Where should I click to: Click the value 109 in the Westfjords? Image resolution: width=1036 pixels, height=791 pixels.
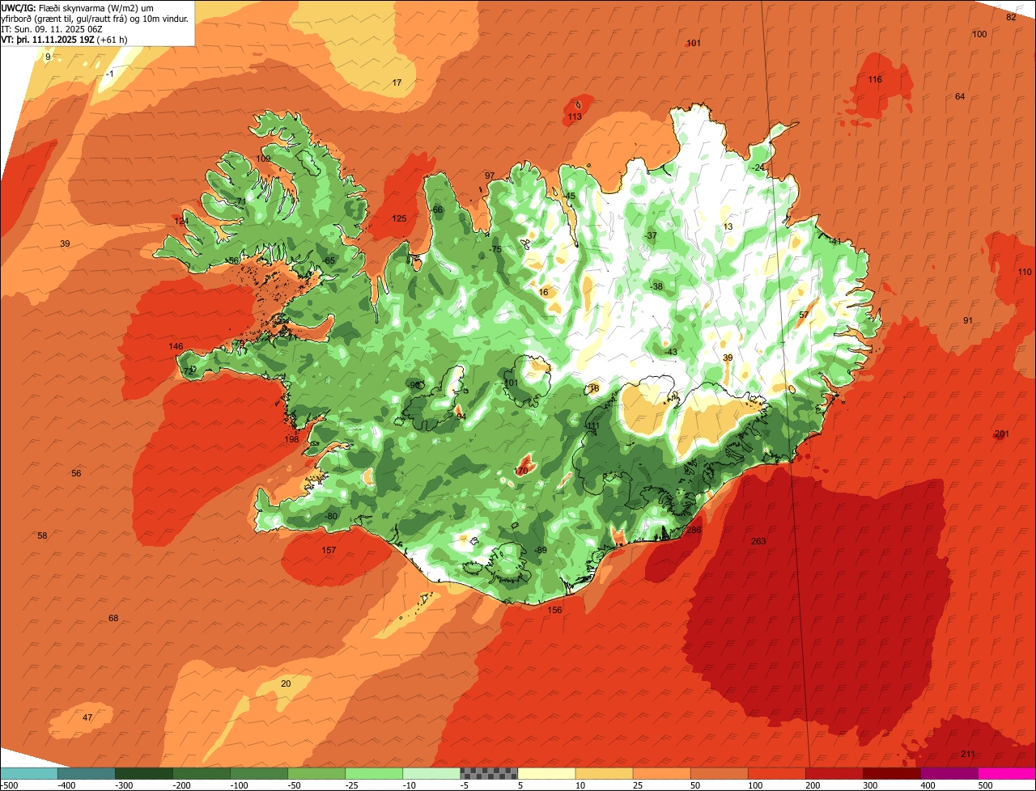coord(264,159)
